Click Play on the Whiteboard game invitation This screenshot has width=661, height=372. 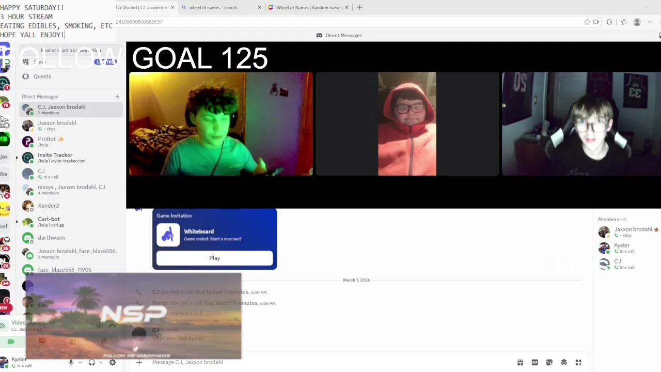[215, 258]
